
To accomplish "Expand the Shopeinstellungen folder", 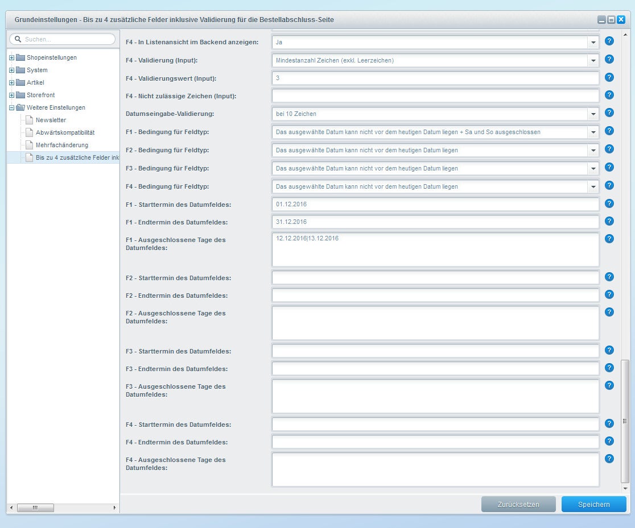I will point(12,57).
